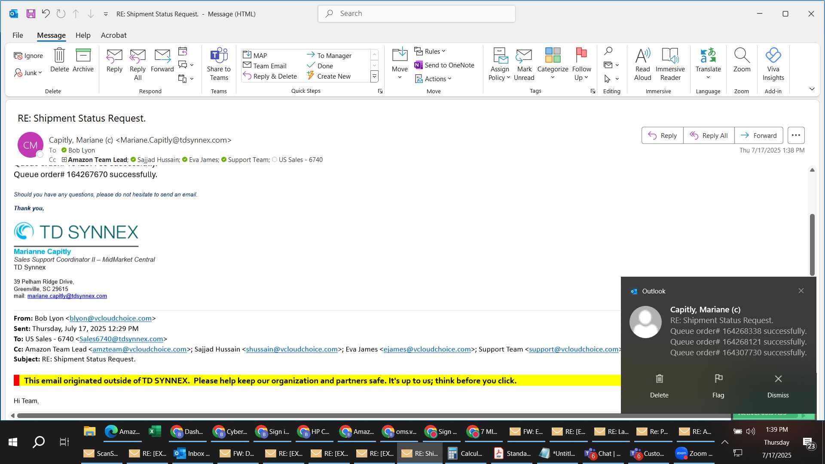Image resolution: width=825 pixels, height=464 pixels.
Task: Send message to OneNote
Action: tap(444, 65)
